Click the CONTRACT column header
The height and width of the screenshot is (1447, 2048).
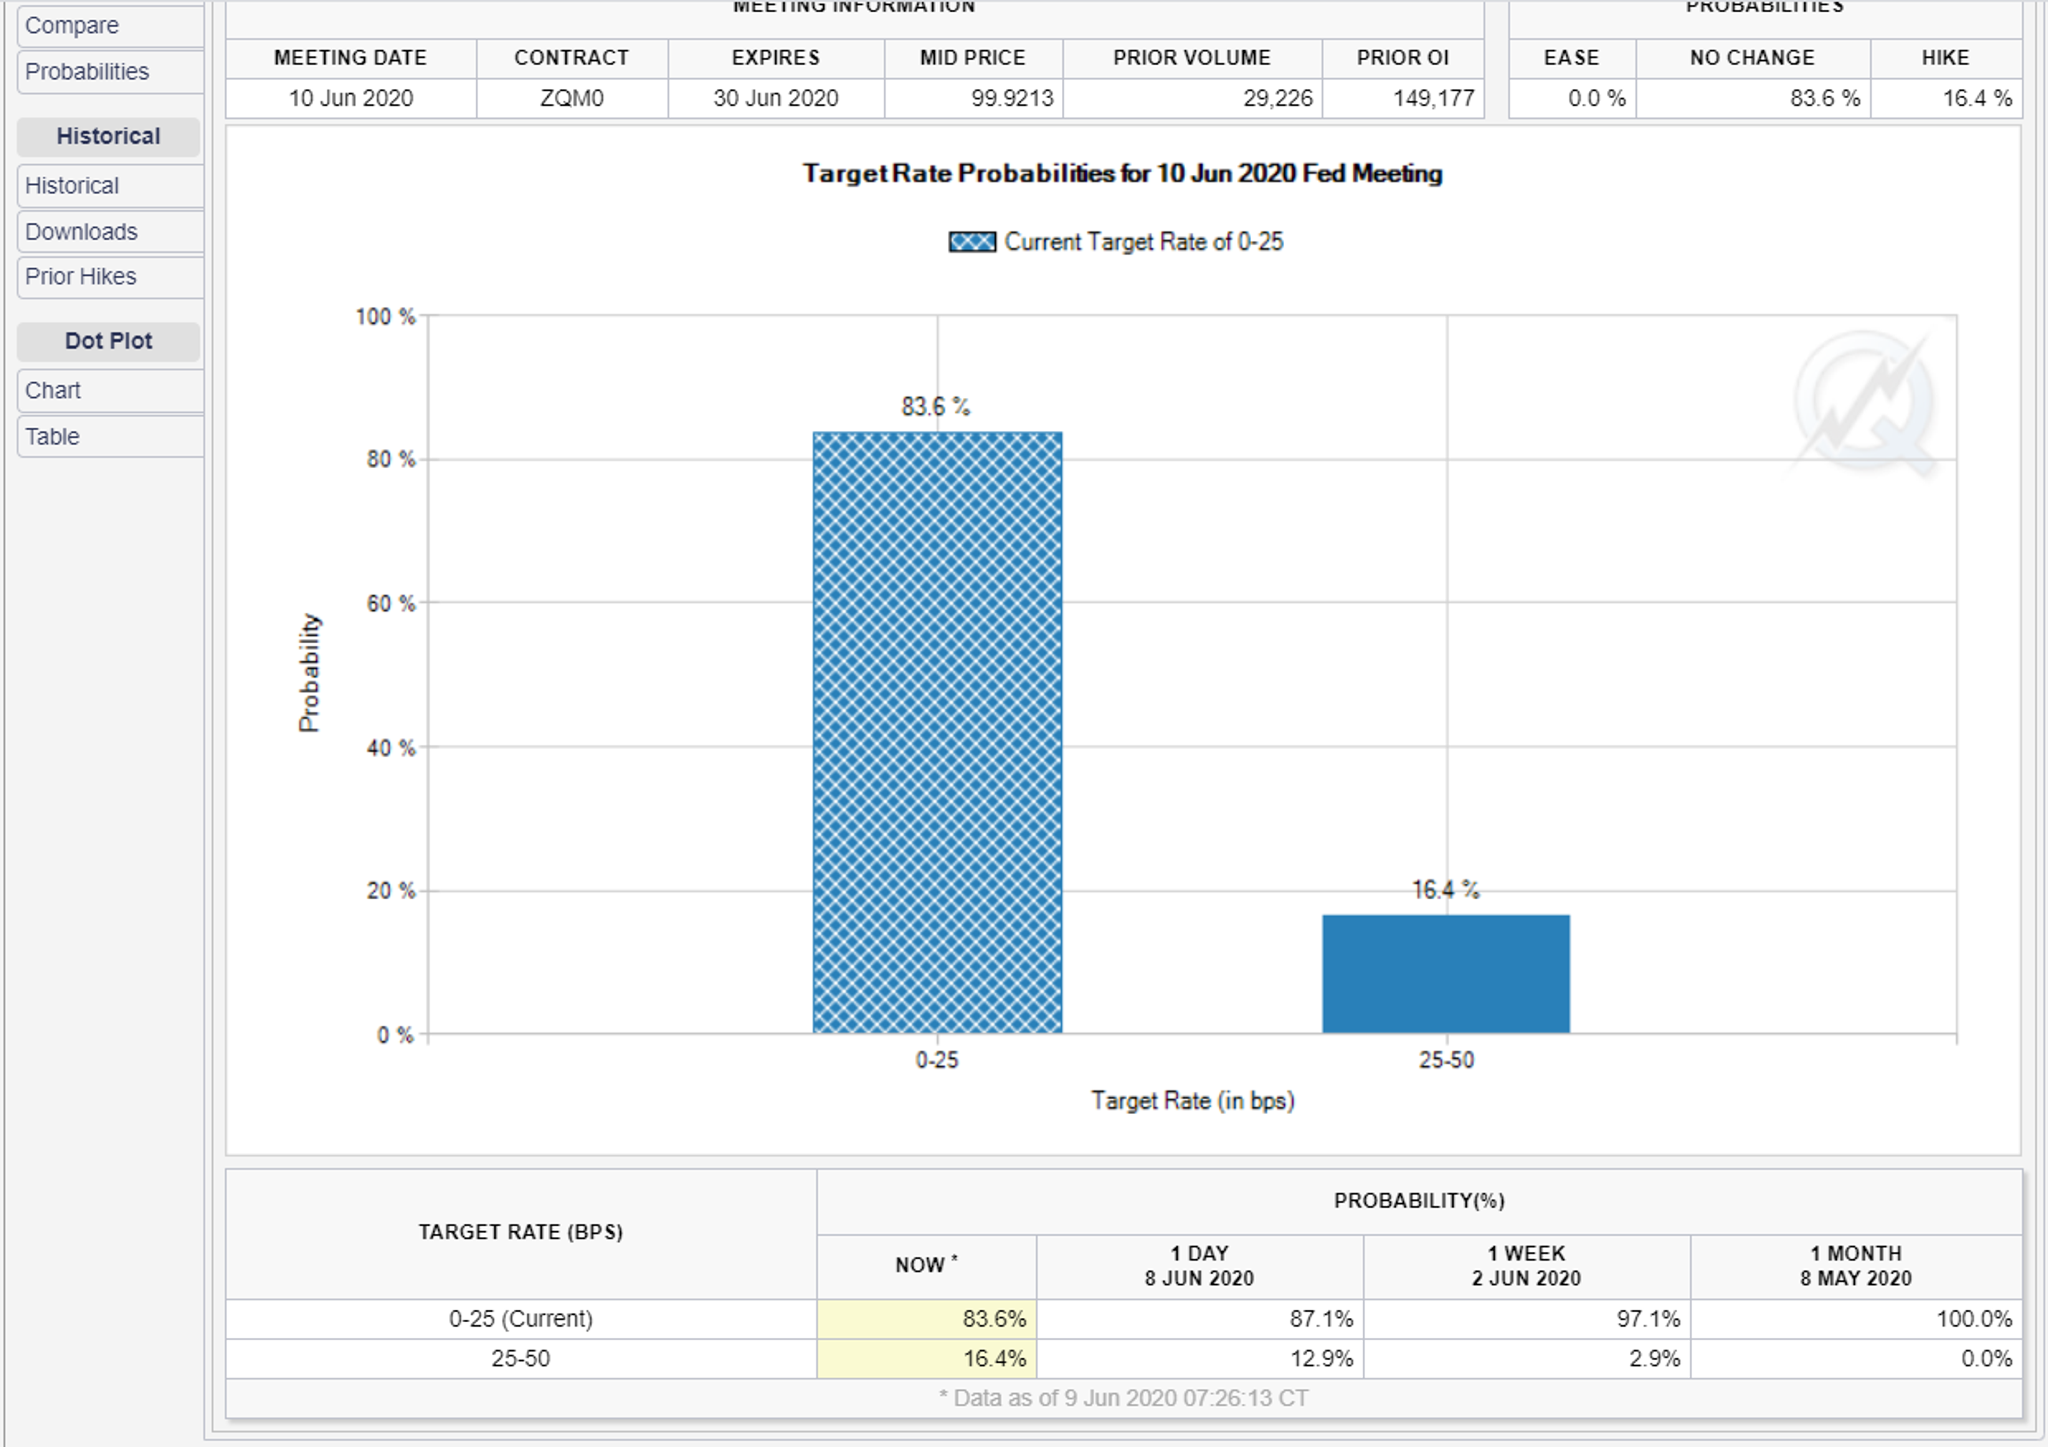(x=572, y=58)
